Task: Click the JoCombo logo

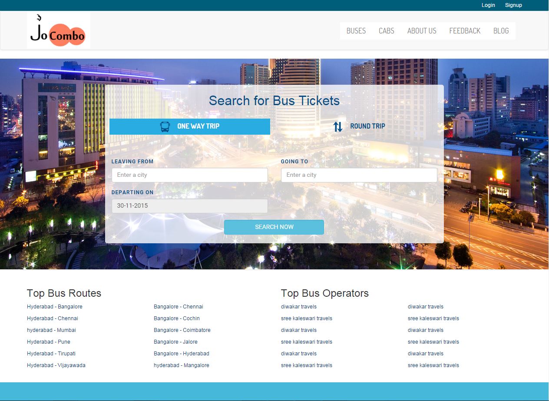Action: tap(59, 30)
